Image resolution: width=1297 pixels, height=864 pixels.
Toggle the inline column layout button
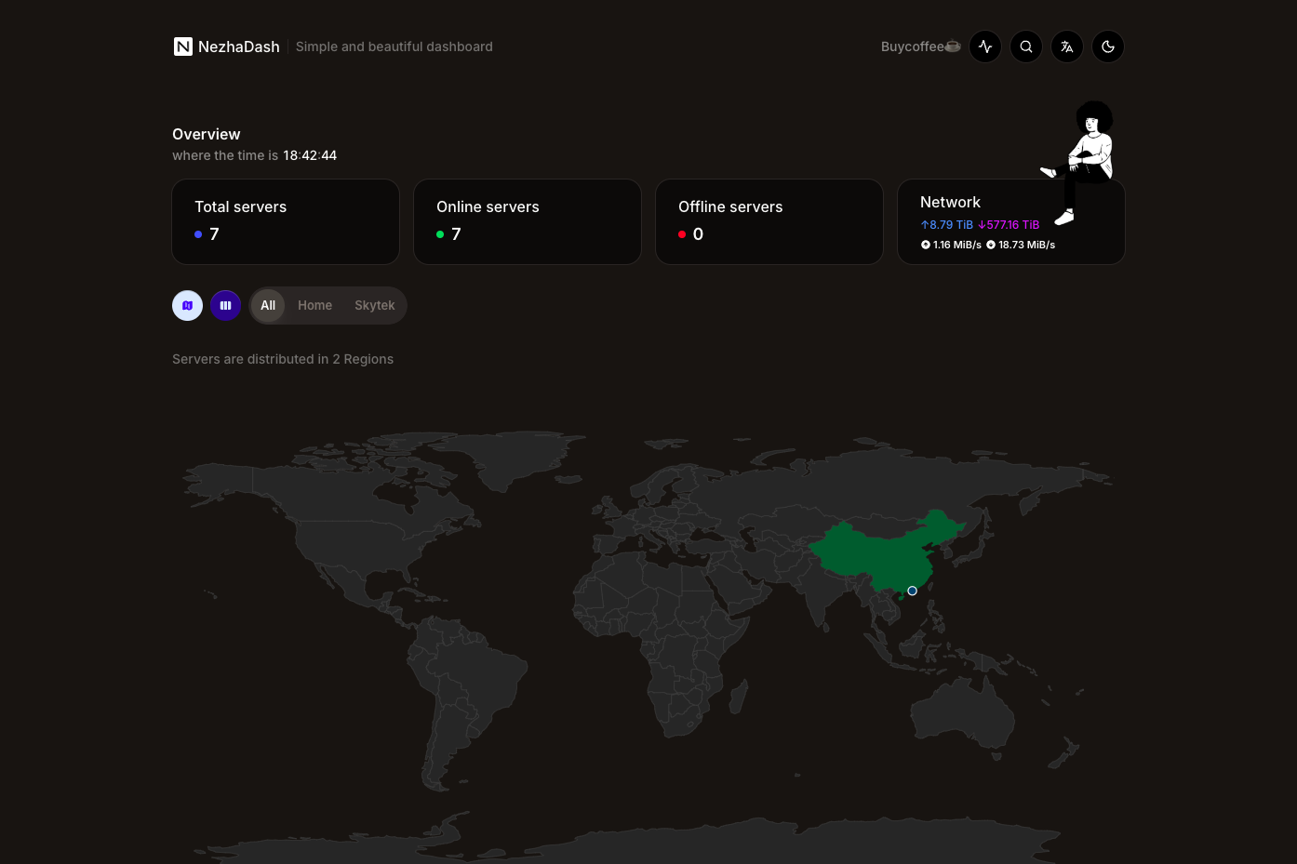(225, 305)
